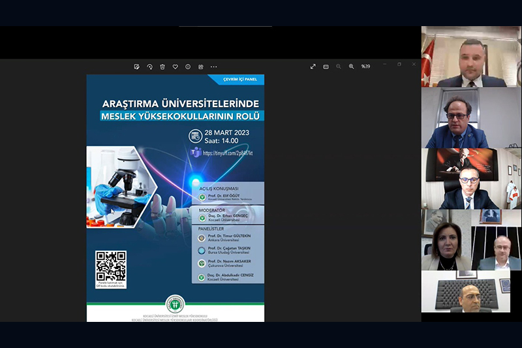Select the woman participant's video tile
This screenshot has height=348, width=522.
click(x=446, y=240)
